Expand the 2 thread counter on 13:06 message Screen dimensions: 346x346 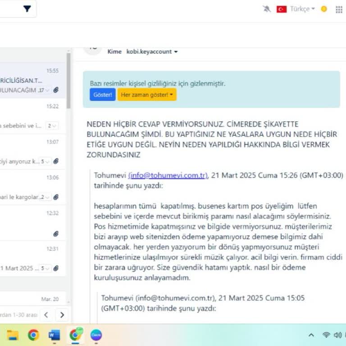click(x=45, y=197)
